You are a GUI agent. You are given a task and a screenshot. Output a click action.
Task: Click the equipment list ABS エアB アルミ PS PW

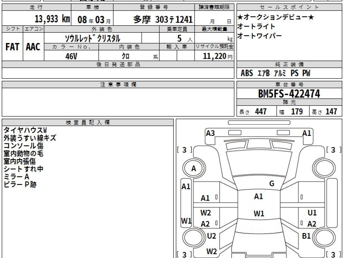275,73
